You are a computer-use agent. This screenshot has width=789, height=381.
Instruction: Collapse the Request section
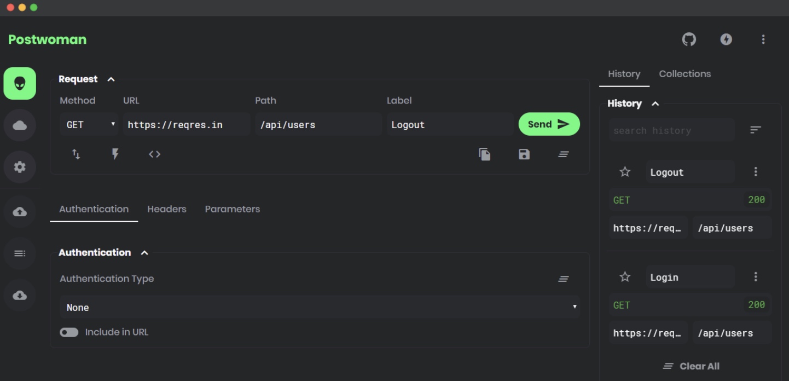point(111,79)
